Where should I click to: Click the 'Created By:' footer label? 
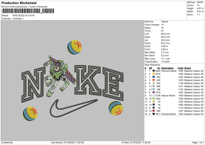[x=7, y=142]
